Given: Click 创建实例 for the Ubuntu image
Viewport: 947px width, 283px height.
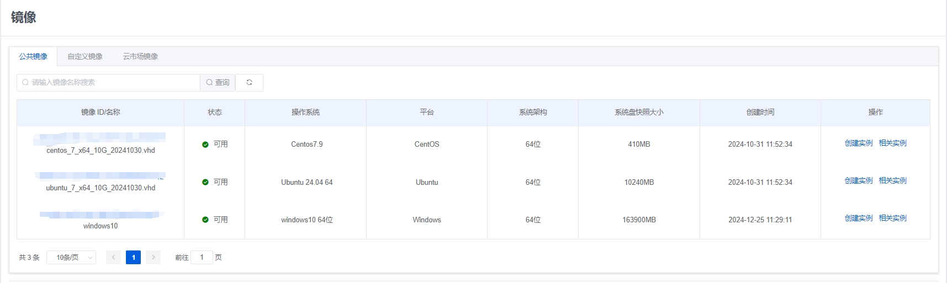Looking at the screenshot, I should [x=859, y=181].
